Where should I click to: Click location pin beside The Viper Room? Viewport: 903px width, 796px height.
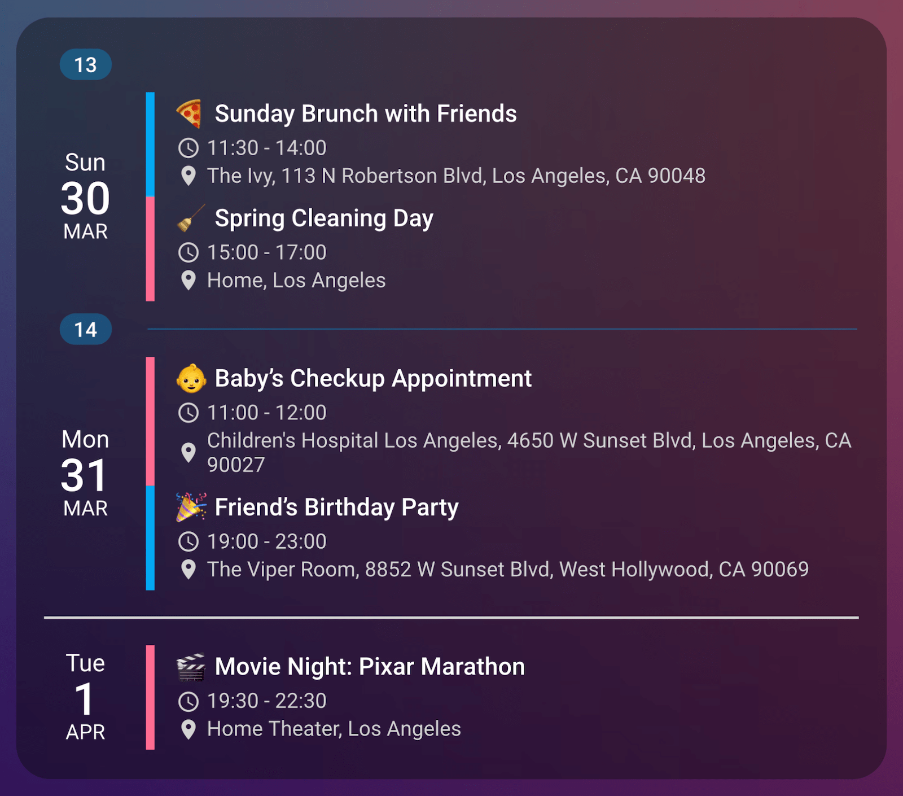click(189, 570)
